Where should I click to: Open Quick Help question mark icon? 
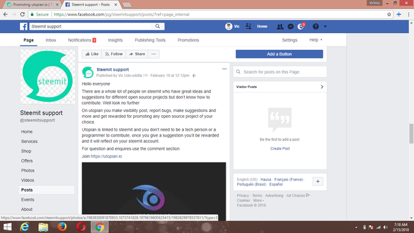pos(316,27)
